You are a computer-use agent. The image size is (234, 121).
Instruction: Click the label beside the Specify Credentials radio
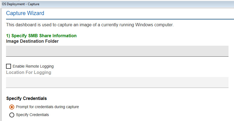32,115
